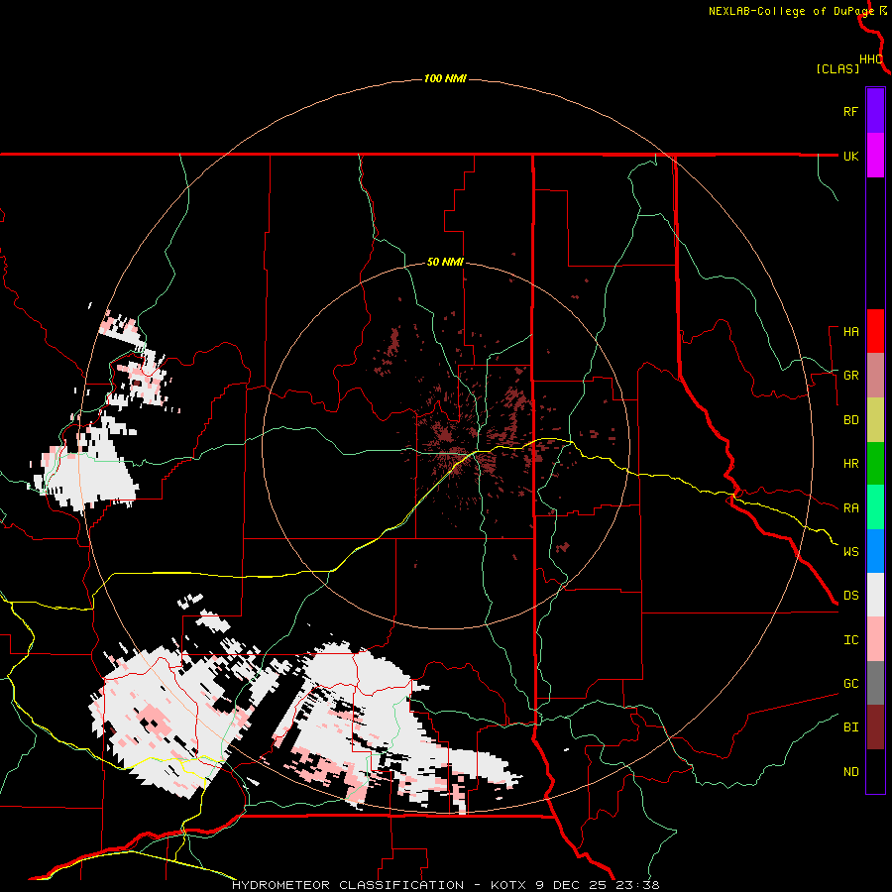This screenshot has height=892, width=892.
Task: Click the "IC" legend label
Action: (850, 640)
